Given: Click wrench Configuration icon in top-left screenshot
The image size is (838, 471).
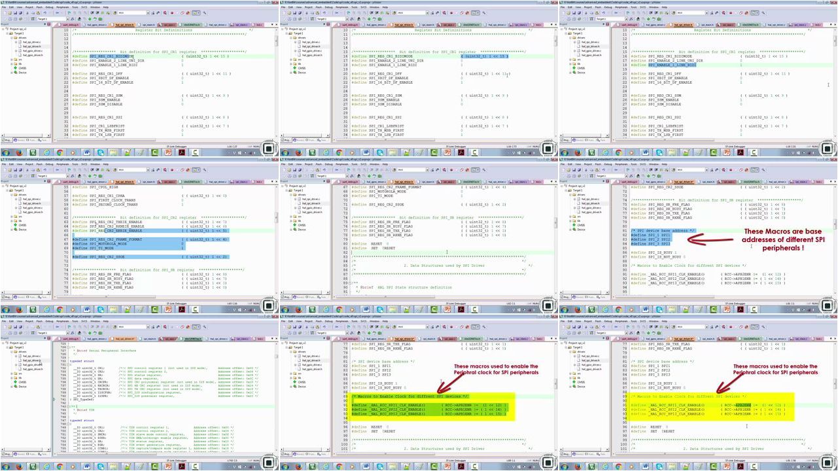Looking at the screenshot, I should click(205, 13).
